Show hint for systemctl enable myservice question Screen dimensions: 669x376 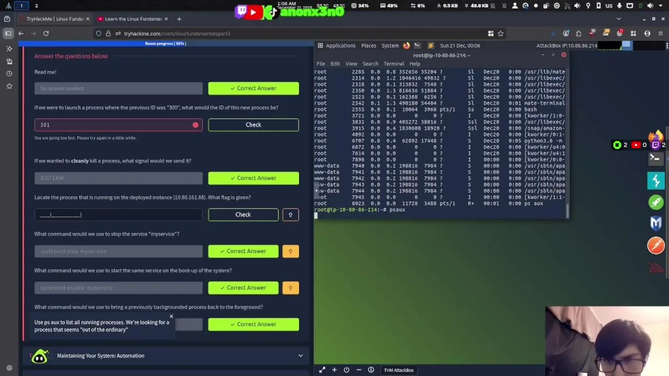point(291,288)
